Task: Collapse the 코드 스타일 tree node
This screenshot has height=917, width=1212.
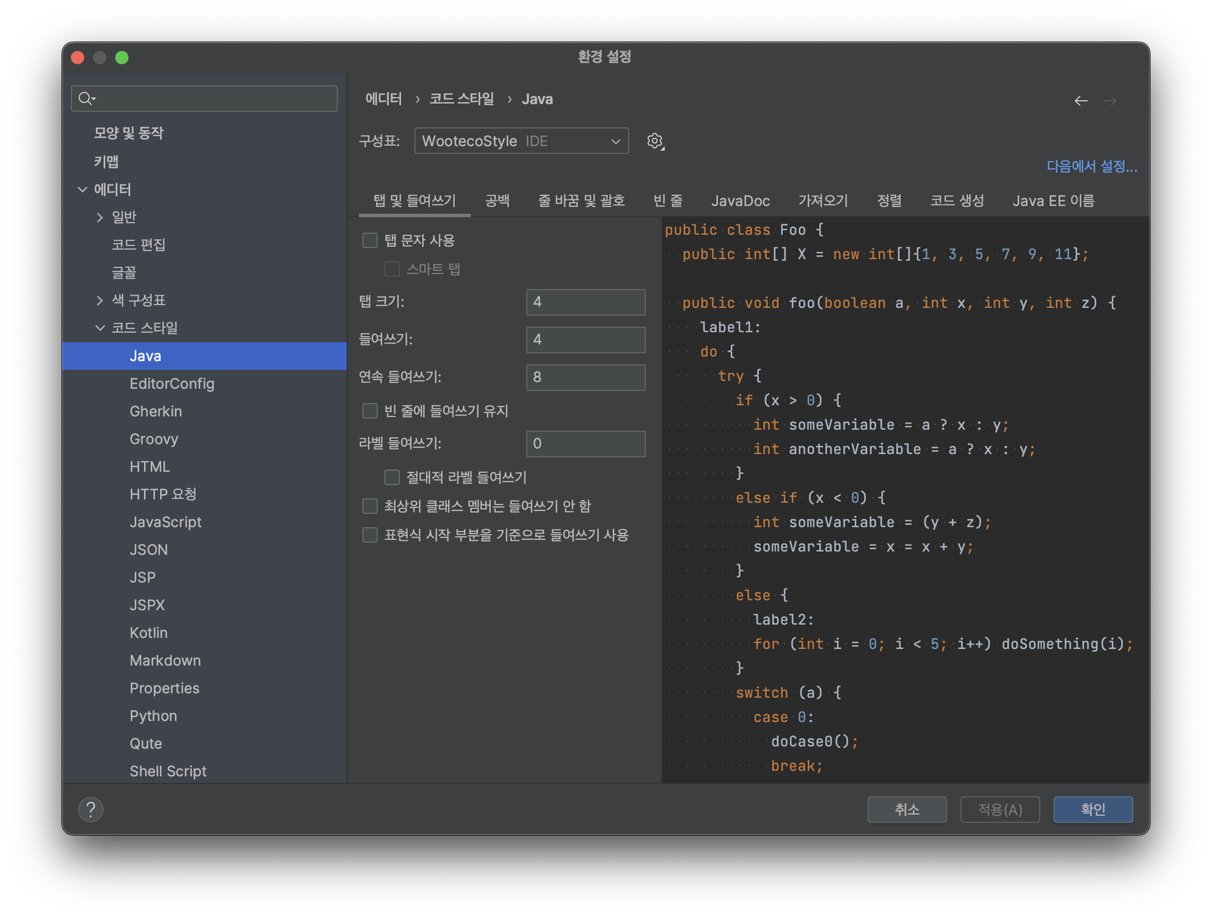Action: [100, 328]
